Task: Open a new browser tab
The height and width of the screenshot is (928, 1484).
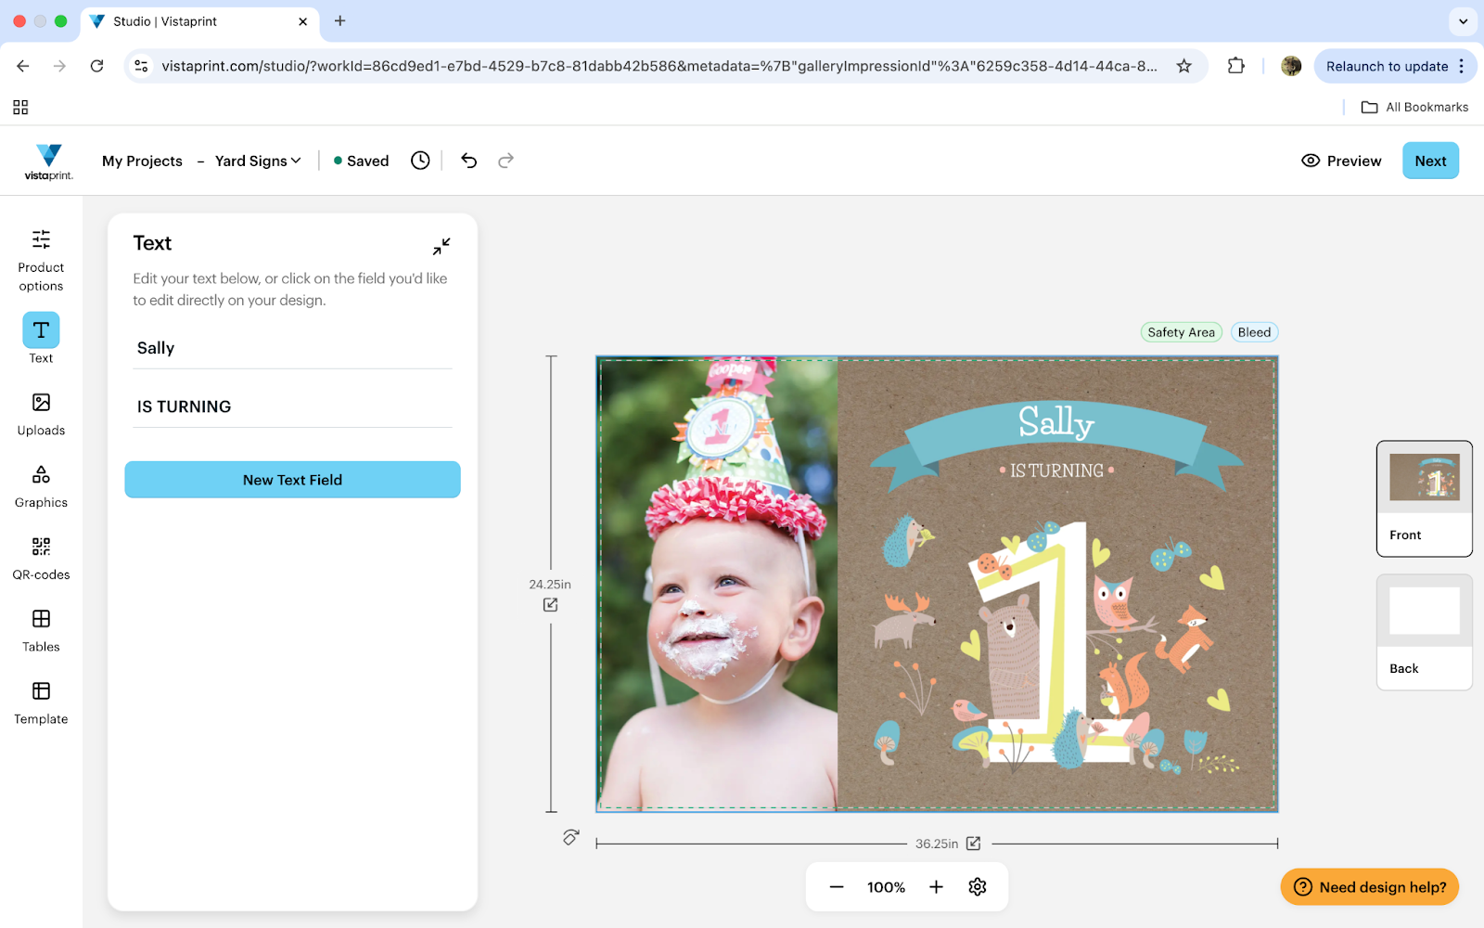Action: (x=339, y=21)
